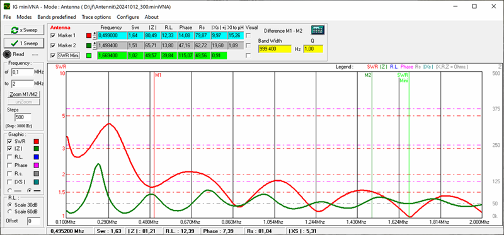The width and height of the screenshot is (504, 235).
Task: Click the red Marker 1 color square
Action: pos(89,35)
